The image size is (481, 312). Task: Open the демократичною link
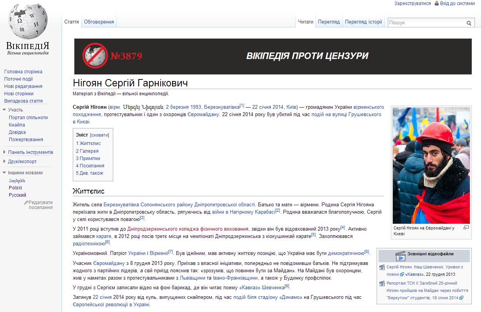point(346,254)
